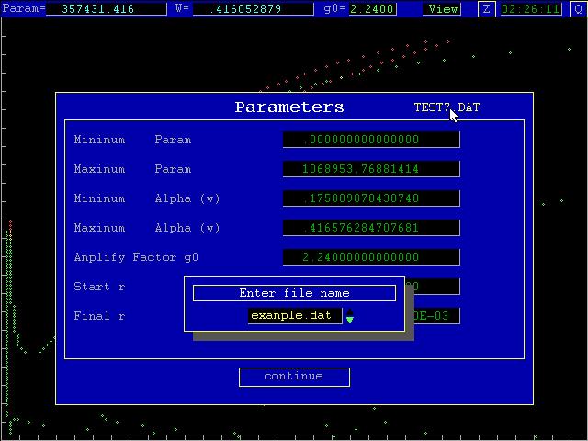Click the Param= value field in top bar
The image size is (588, 441).
(x=107, y=9)
